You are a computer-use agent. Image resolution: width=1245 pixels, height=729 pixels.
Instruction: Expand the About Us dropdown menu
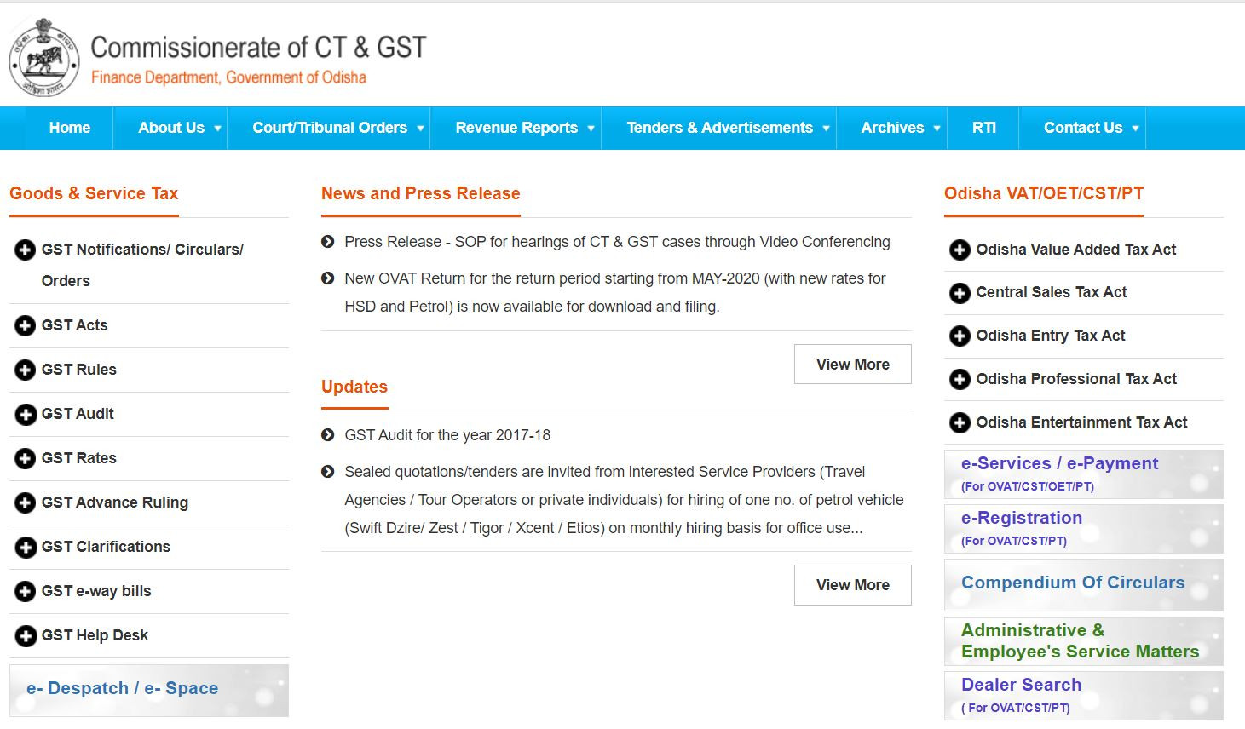click(217, 129)
